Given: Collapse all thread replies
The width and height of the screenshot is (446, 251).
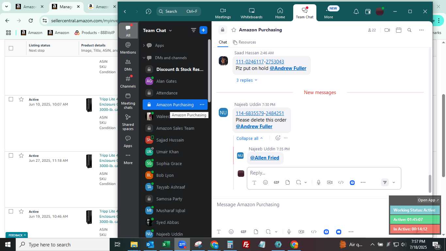Looking at the screenshot, I should [x=250, y=138].
